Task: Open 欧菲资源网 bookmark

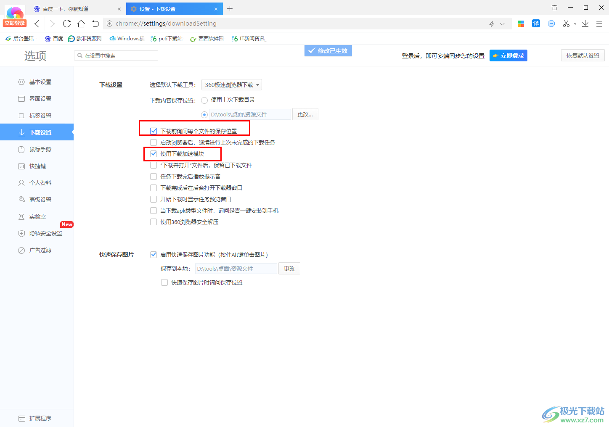Action: click(85, 38)
